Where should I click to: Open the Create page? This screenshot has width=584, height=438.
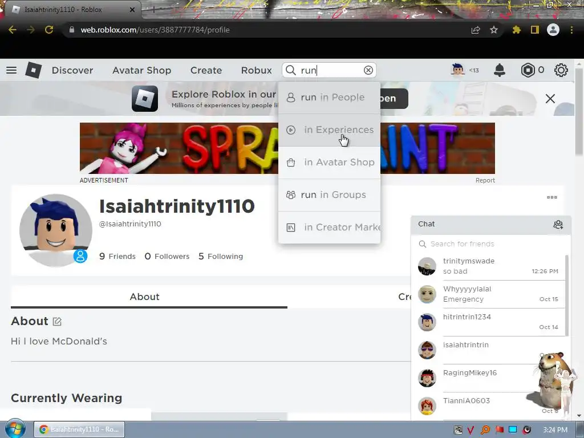pyautogui.click(x=206, y=70)
